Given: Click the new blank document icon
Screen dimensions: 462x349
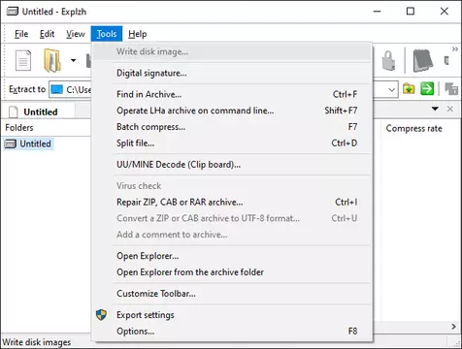Looking at the screenshot, I should pyautogui.click(x=23, y=60).
